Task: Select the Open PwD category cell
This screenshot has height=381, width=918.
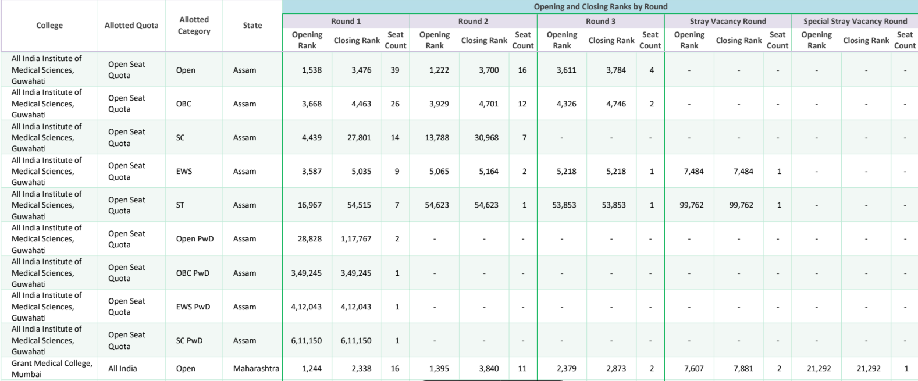Action: (x=195, y=239)
